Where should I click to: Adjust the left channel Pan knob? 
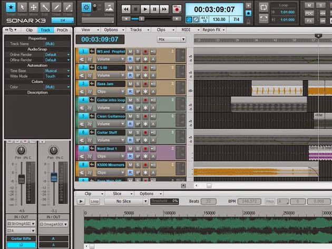(x=21, y=151)
